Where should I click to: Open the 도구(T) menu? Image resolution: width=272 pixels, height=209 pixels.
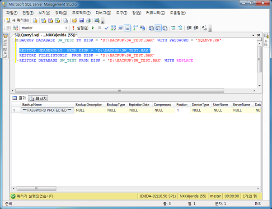tap(122, 13)
